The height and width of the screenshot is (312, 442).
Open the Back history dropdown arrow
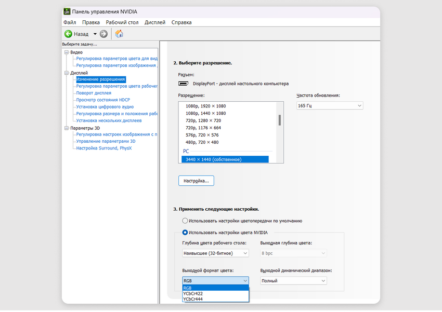pyautogui.click(x=95, y=34)
